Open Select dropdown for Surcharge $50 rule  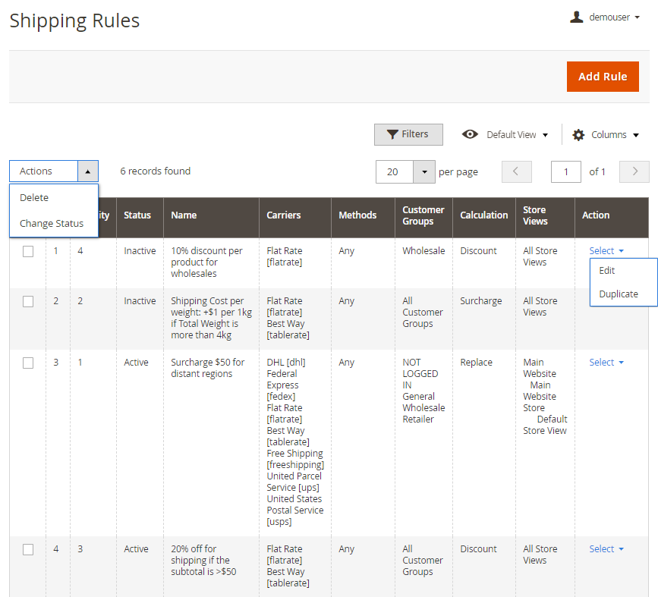606,363
